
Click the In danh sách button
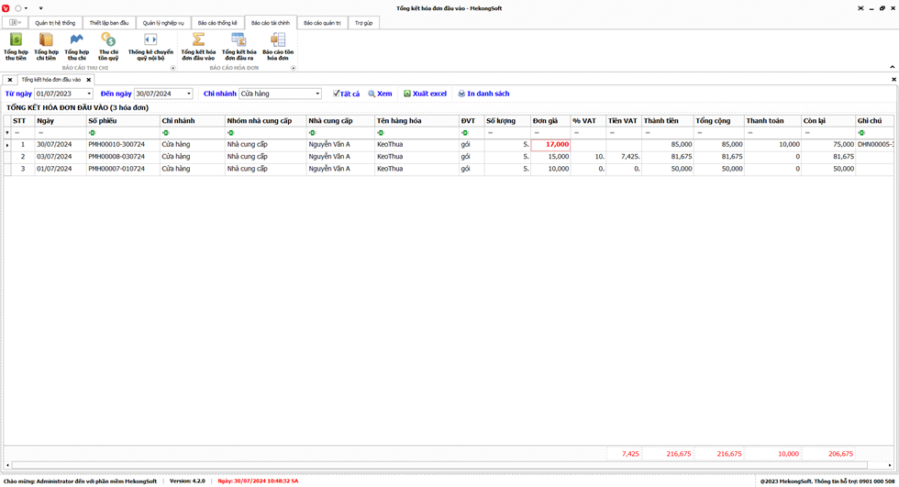click(483, 94)
